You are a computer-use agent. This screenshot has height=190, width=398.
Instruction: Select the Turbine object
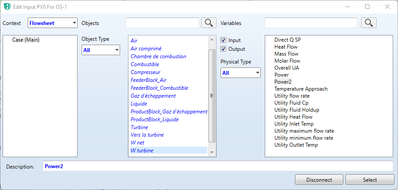[139, 127]
